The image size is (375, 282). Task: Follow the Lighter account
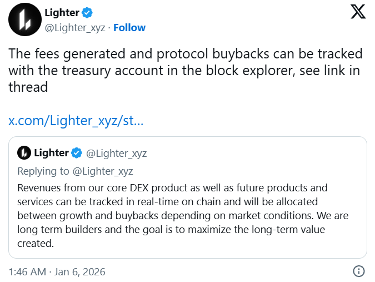point(129,27)
